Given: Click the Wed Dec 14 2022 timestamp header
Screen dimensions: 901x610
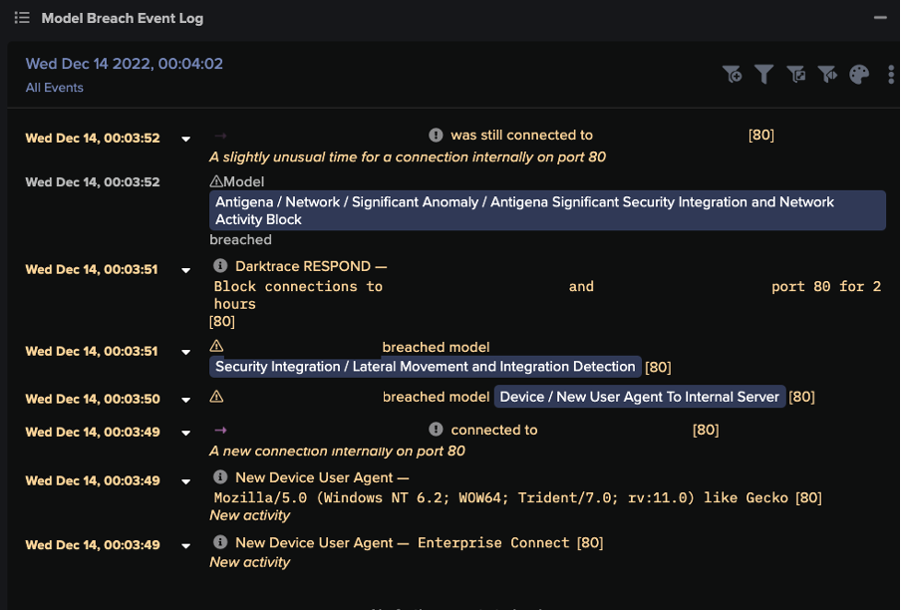Looking at the screenshot, I should coord(124,64).
